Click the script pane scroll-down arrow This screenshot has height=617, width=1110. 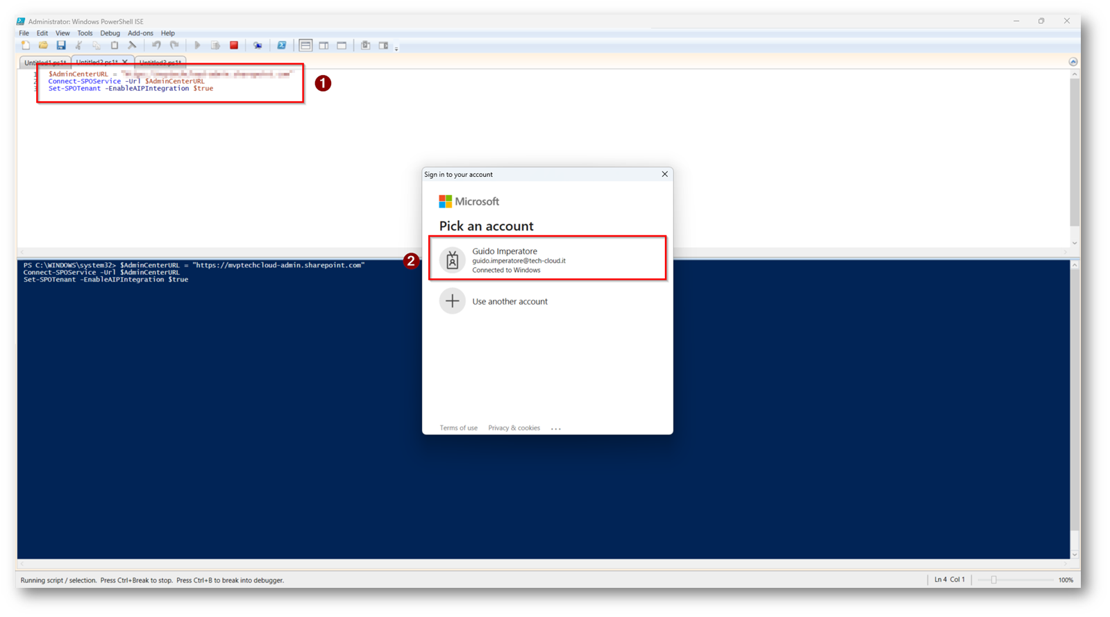pos(1075,243)
